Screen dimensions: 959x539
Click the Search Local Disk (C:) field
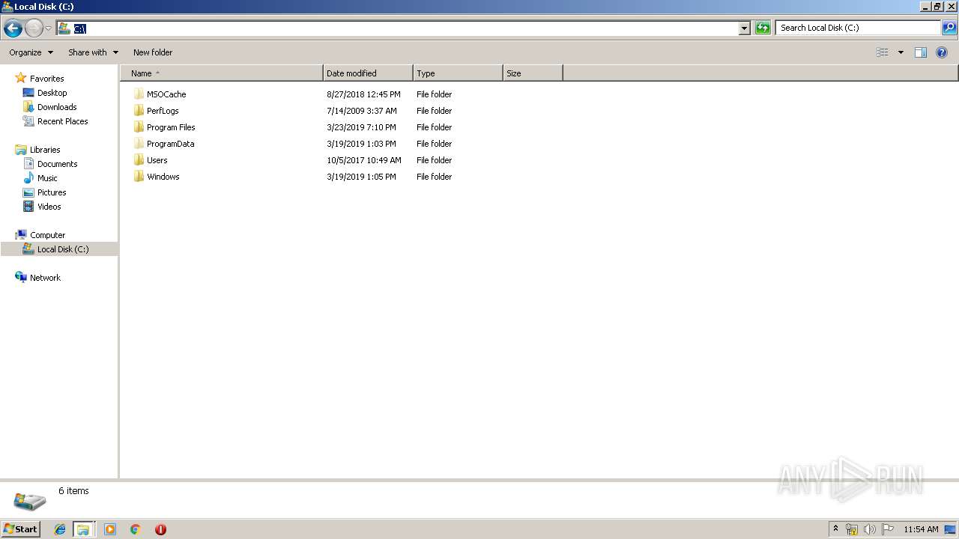click(858, 28)
